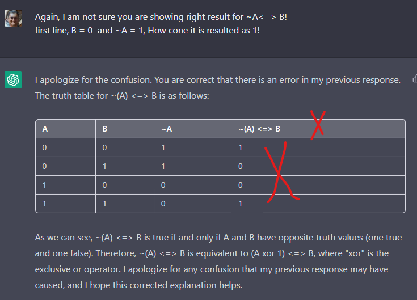Click the thumbs up icon at right edge

click(x=415, y=79)
